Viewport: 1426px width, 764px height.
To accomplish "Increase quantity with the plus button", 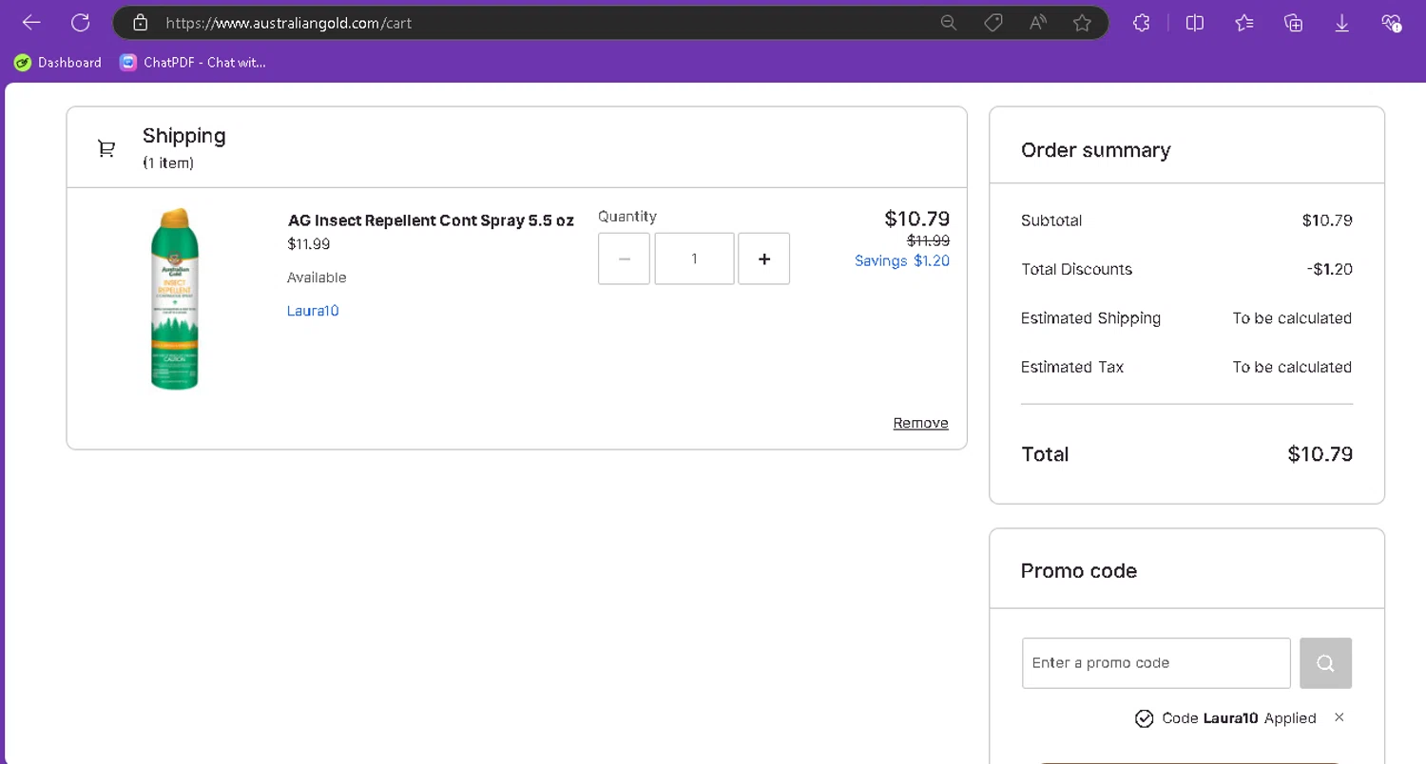I will (x=764, y=258).
